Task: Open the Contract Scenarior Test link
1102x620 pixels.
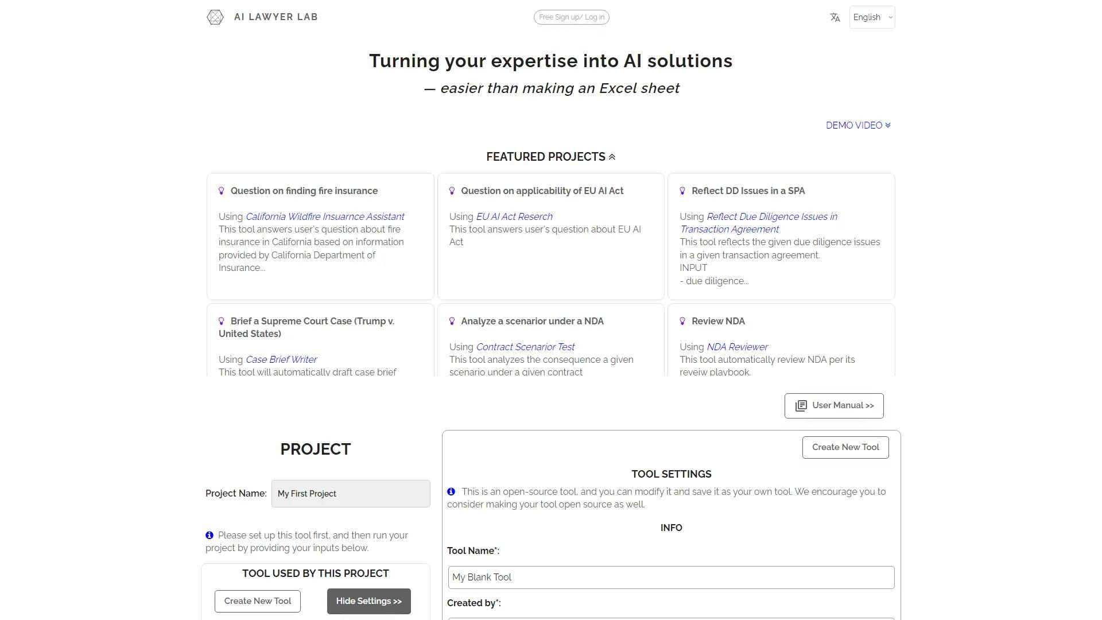Action: pos(525,347)
